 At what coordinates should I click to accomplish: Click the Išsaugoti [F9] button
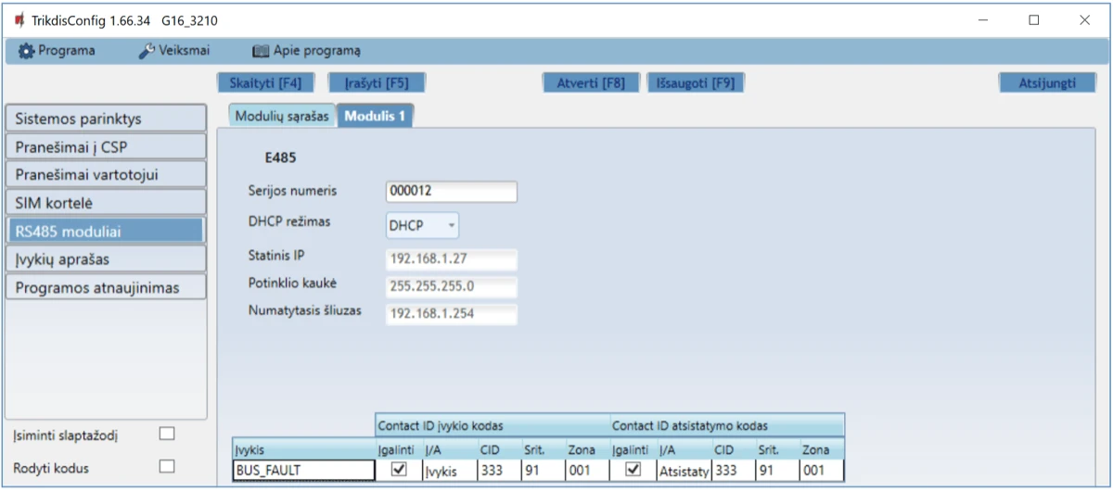pos(696,82)
